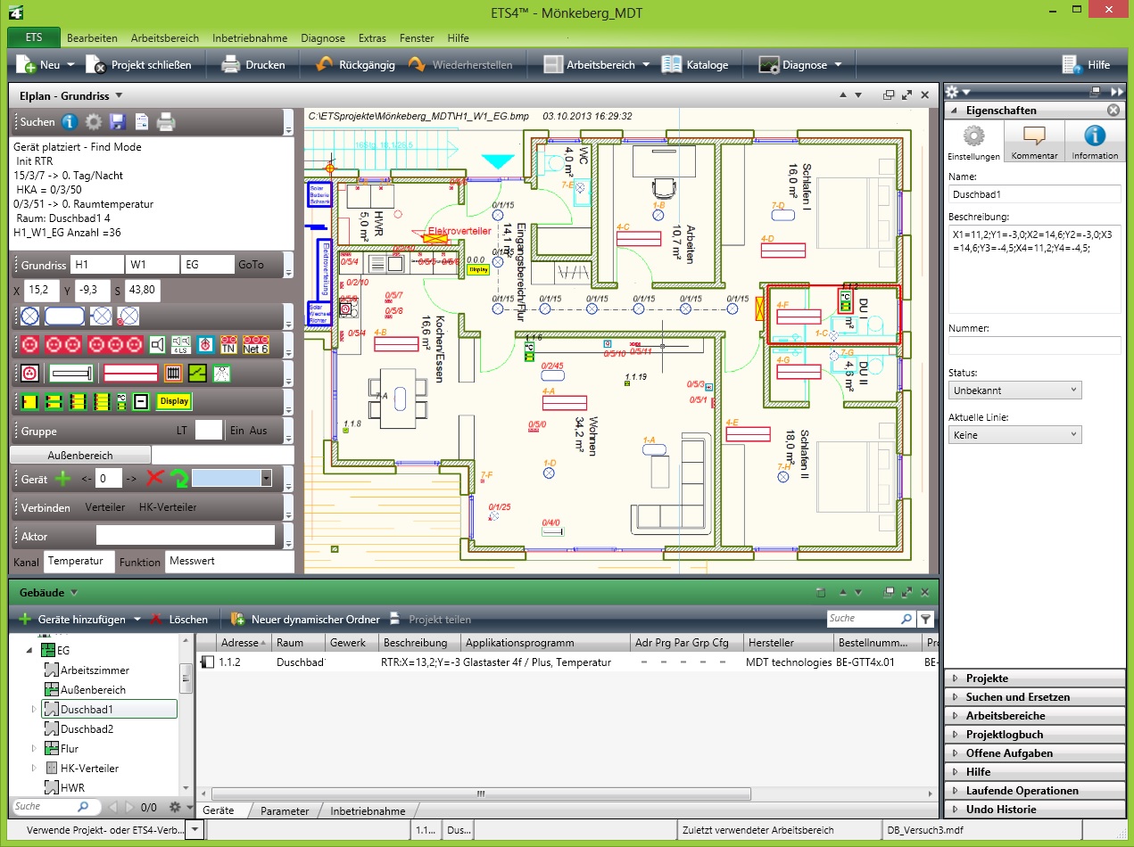Viewport: 1134px width, 847px height.
Task: Switch to the Parameter tab
Action: 284,811
